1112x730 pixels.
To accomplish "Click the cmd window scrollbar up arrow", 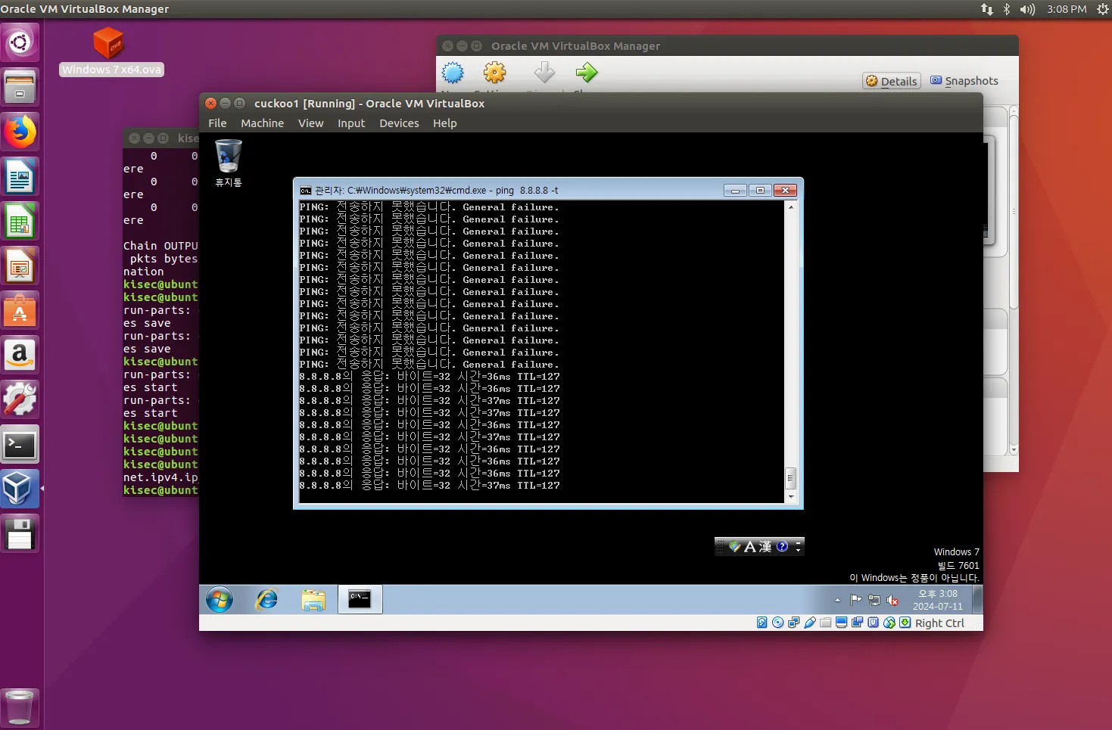I will click(791, 207).
